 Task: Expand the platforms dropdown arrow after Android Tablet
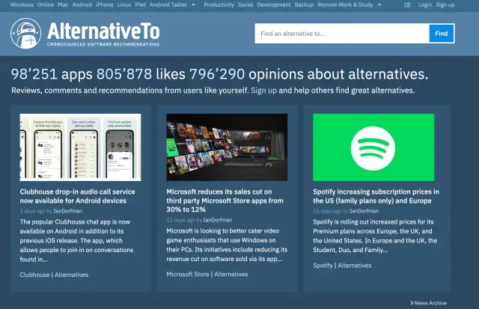193,5
